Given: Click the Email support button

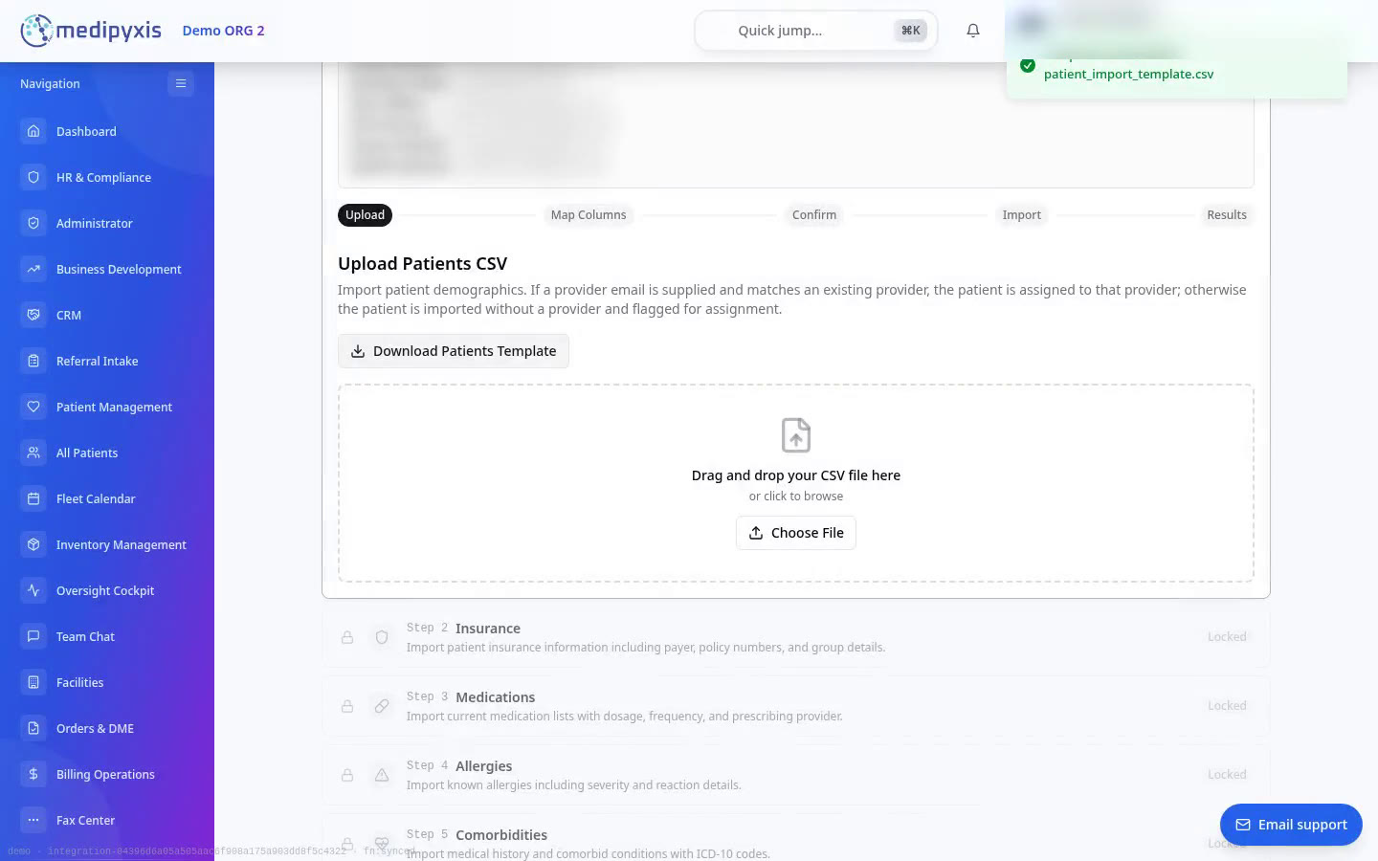Looking at the screenshot, I should click(1291, 825).
